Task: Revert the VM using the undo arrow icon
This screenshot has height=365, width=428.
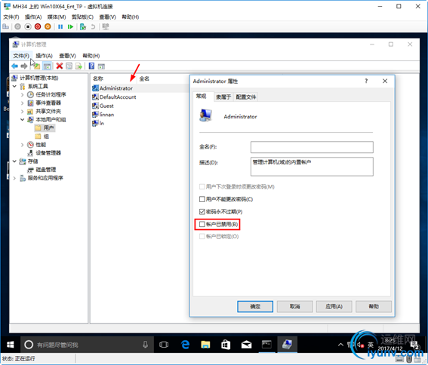Action: click(x=93, y=26)
